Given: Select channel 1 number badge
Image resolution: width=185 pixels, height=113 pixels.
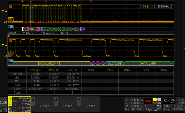Looking at the screenshot, I should click(x=10, y=100).
